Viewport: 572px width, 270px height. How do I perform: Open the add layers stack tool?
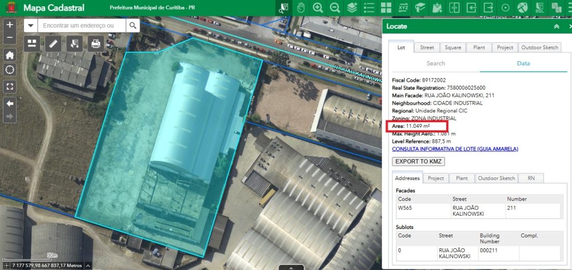coord(352,8)
